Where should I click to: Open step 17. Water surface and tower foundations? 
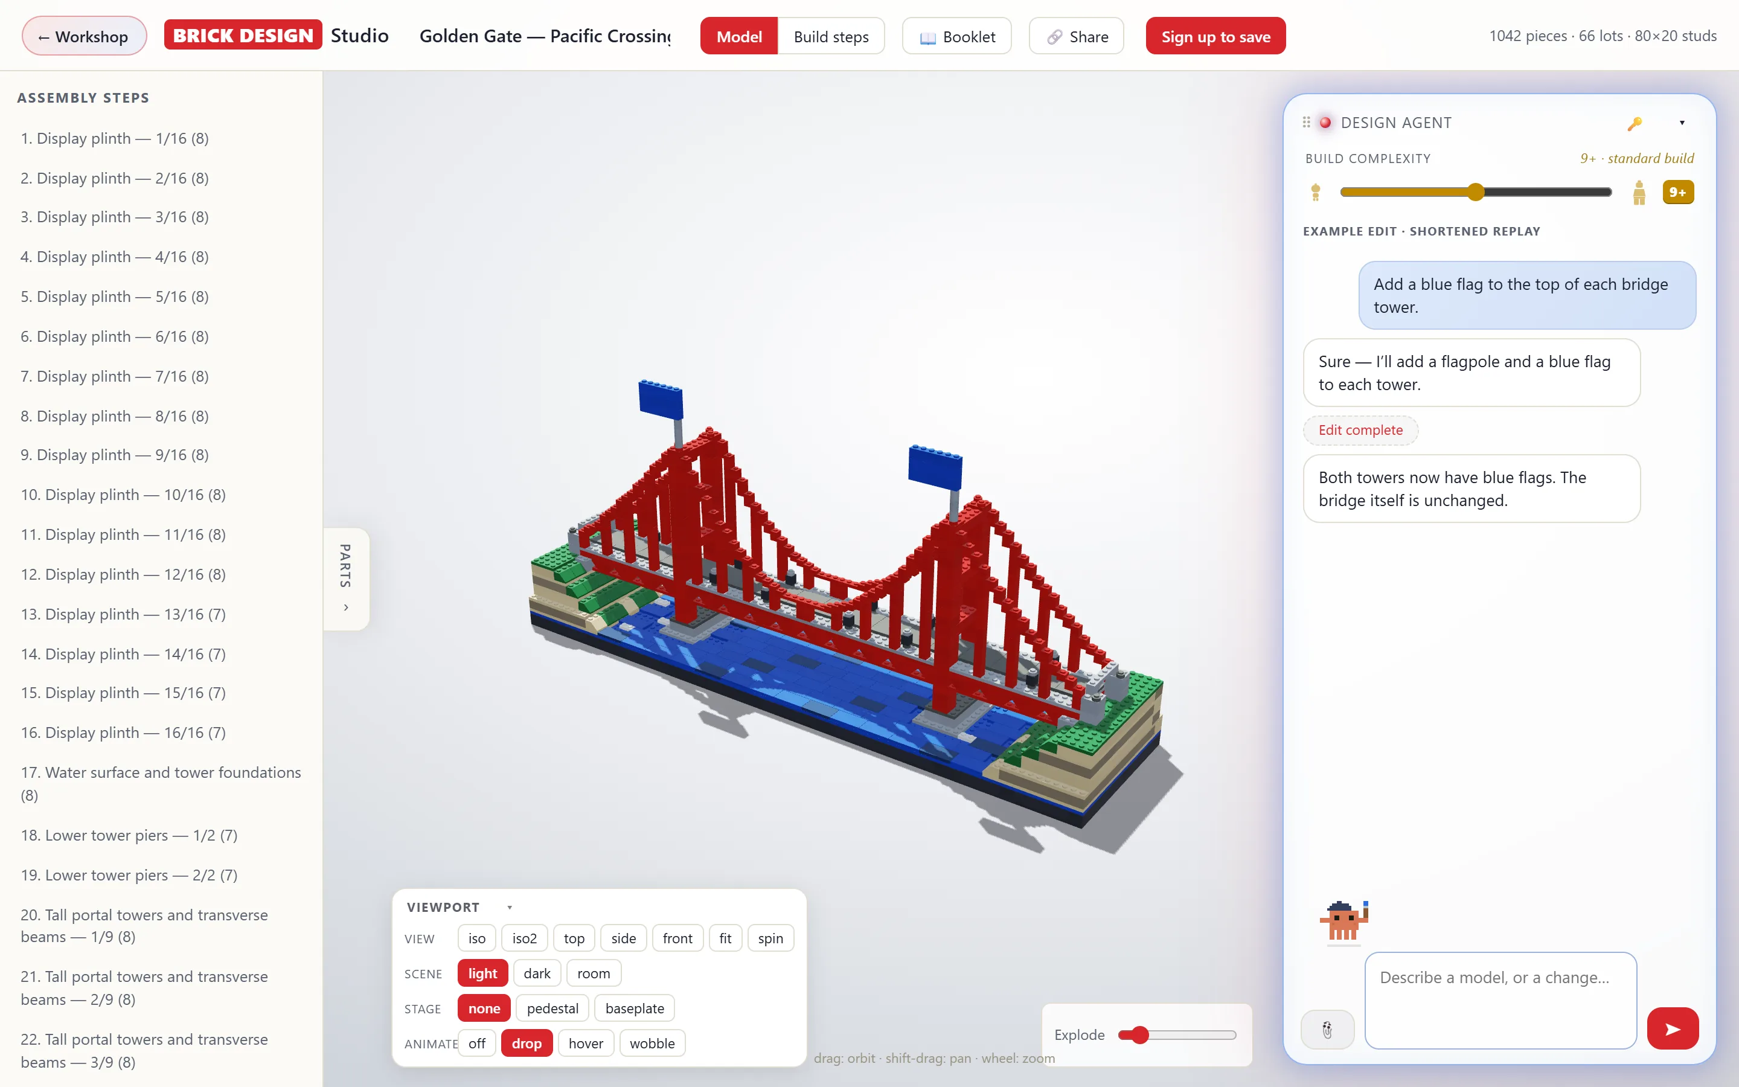coord(161,784)
